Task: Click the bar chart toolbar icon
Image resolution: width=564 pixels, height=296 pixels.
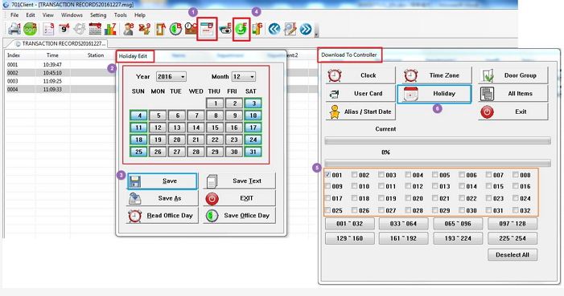Action: point(110,29)
